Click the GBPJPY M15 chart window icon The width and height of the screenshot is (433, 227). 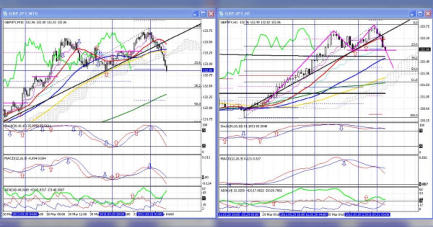pyautogui.click(x=6, y=14)
